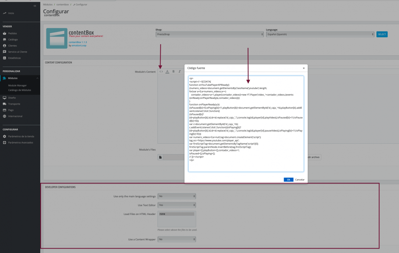Click the Servicio al Cliente chat icon
The width and height of the screenshot is (399, 253).
[4, 52]
